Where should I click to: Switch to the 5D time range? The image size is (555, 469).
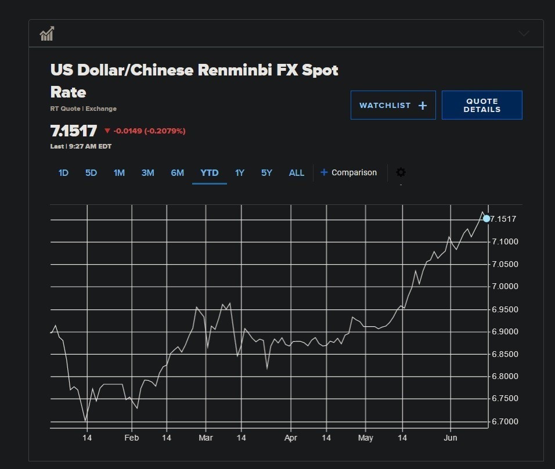tap(91, 173)
